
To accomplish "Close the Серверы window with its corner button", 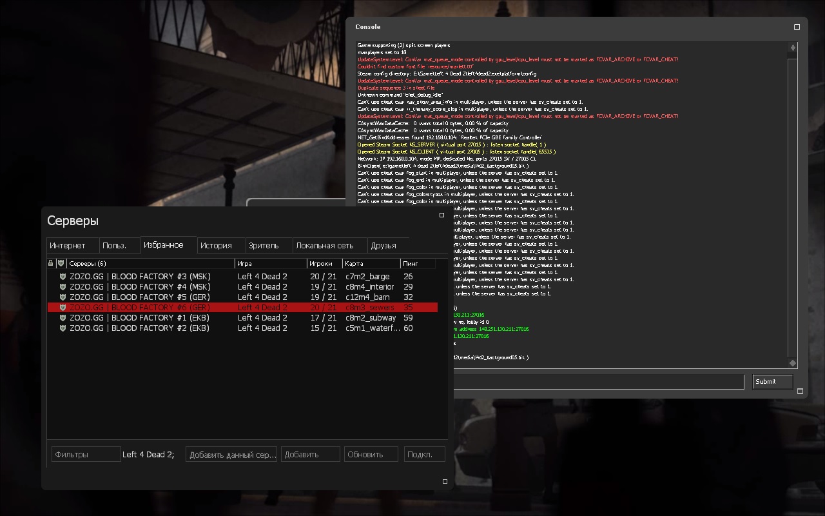I will click(442, 215).
